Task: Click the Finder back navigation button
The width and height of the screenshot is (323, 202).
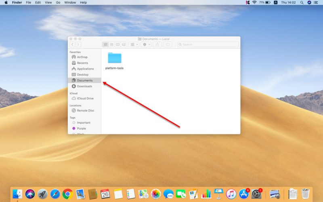Action: coord(73,44)
